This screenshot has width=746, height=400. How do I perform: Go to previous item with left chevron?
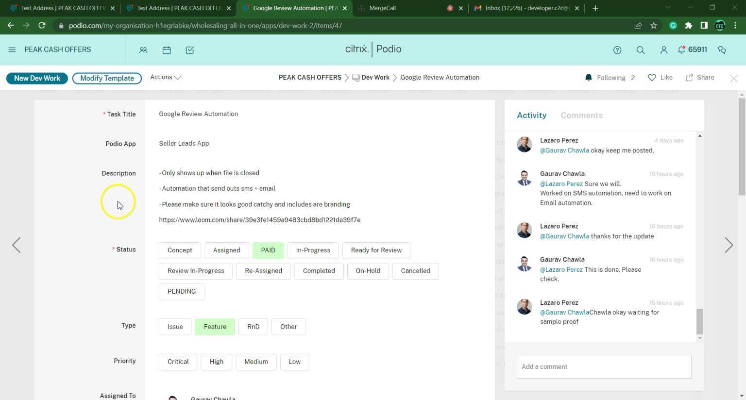point(17,245)
